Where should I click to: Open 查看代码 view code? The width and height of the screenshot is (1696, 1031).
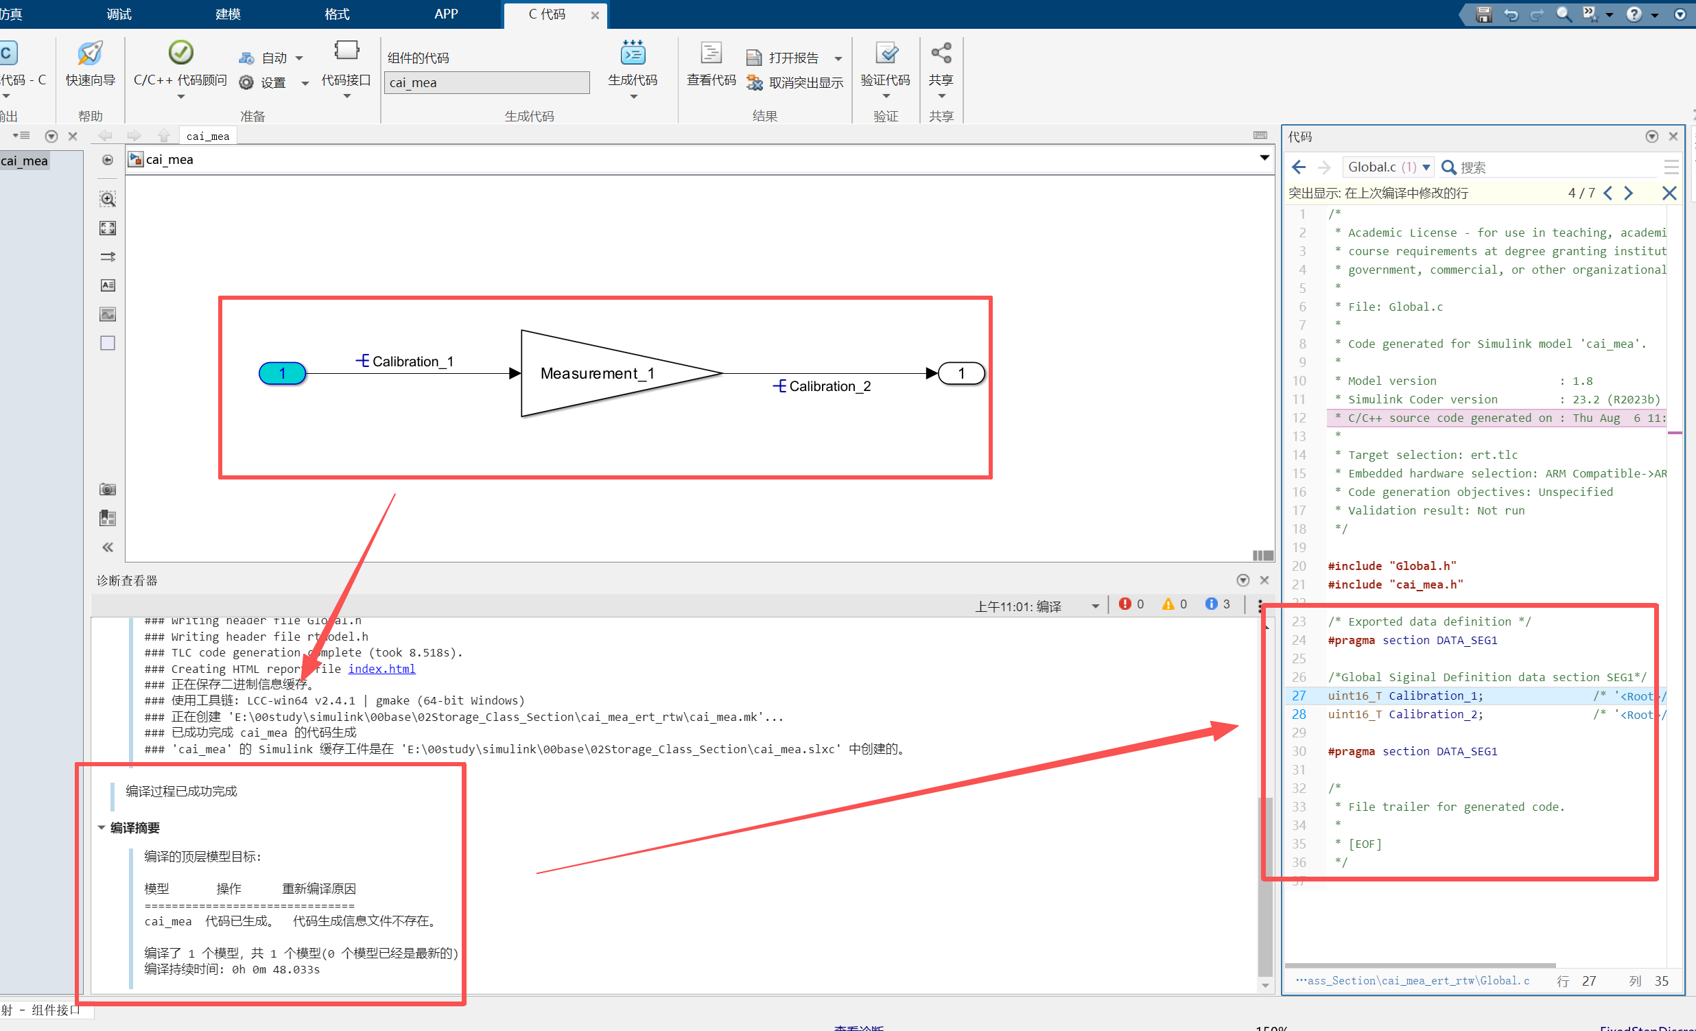coord(711,64)
